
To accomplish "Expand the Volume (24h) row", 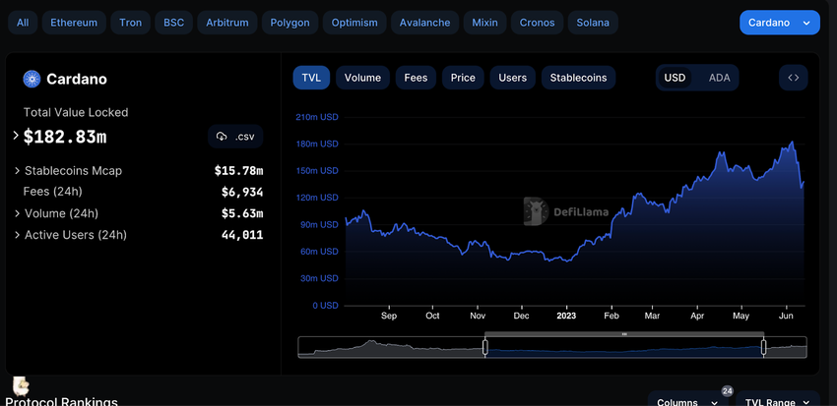I will pos(18,213).
